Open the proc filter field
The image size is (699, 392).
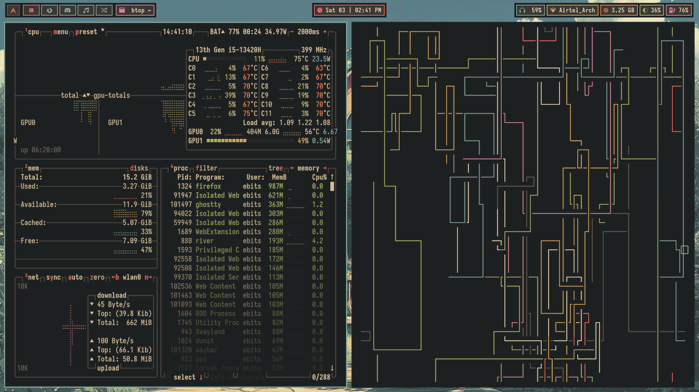point(206,168)
